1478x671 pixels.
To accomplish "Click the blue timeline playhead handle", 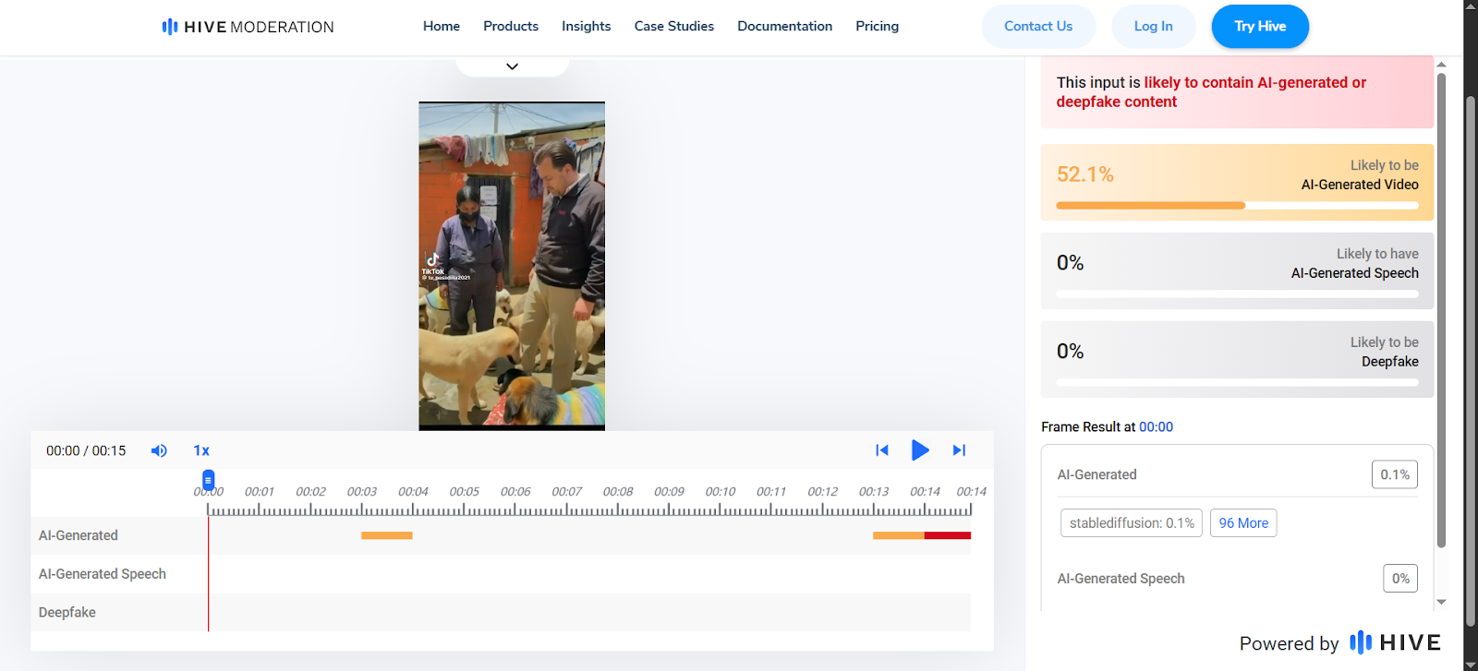I will [209, 480].
